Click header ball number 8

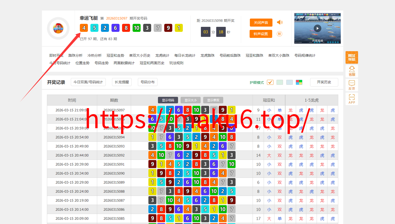pyautogui.click(x=126, y=28)
